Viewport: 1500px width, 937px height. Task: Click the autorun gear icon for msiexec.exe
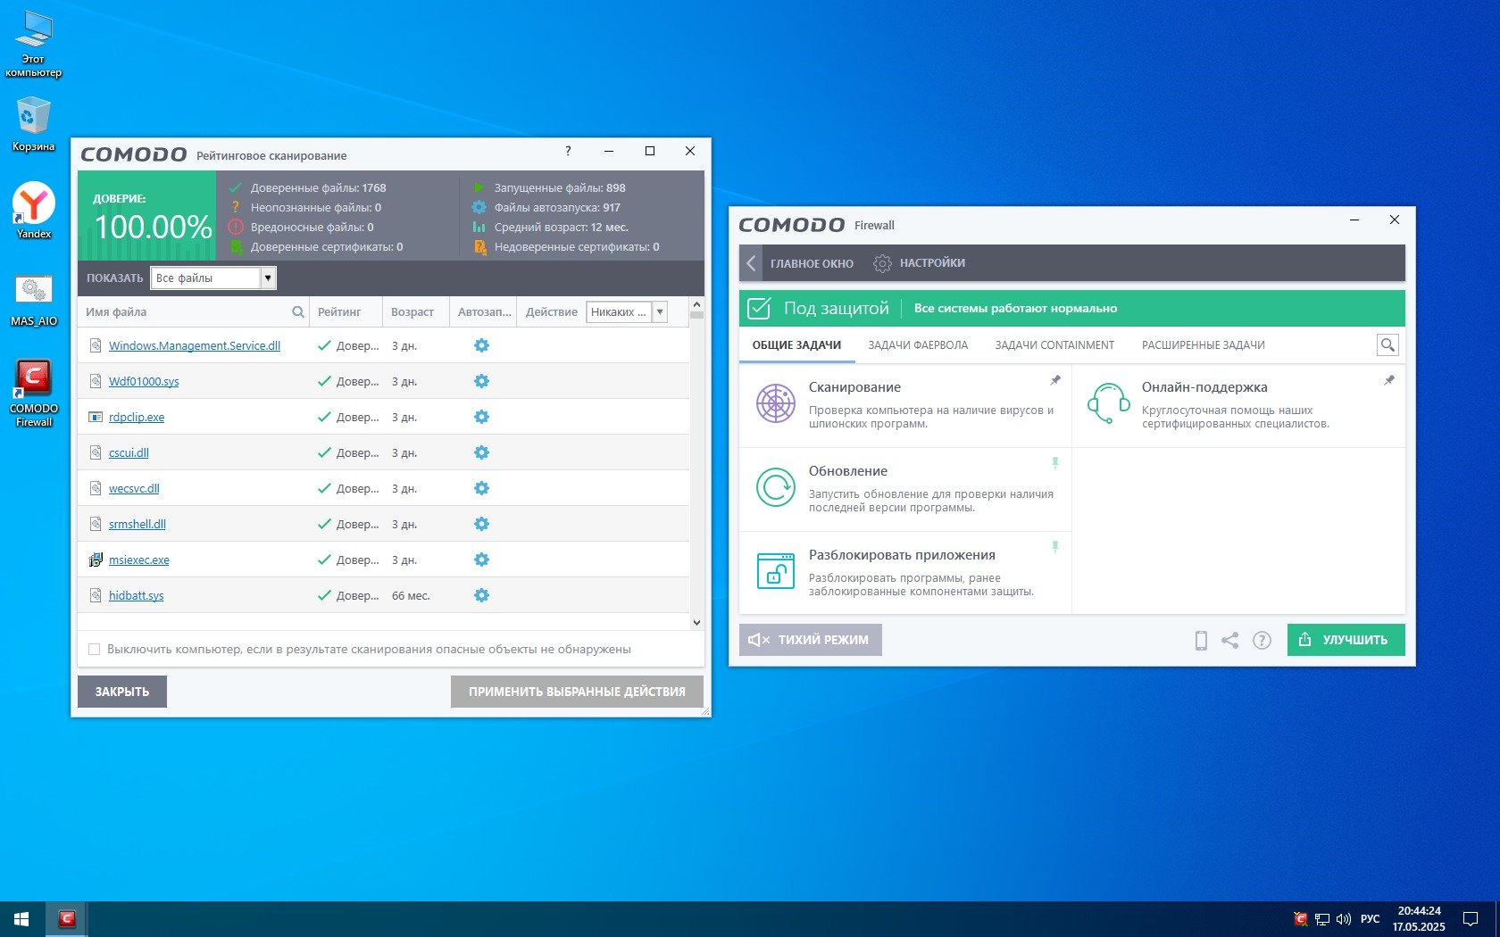[x=481, y=560]
